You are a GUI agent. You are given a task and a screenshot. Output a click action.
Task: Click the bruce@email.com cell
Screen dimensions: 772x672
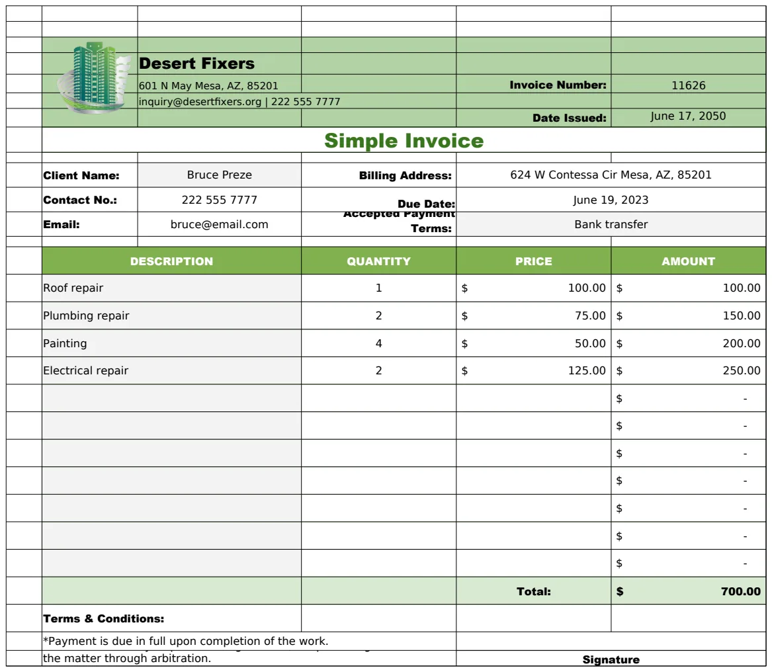pos(220,224)
